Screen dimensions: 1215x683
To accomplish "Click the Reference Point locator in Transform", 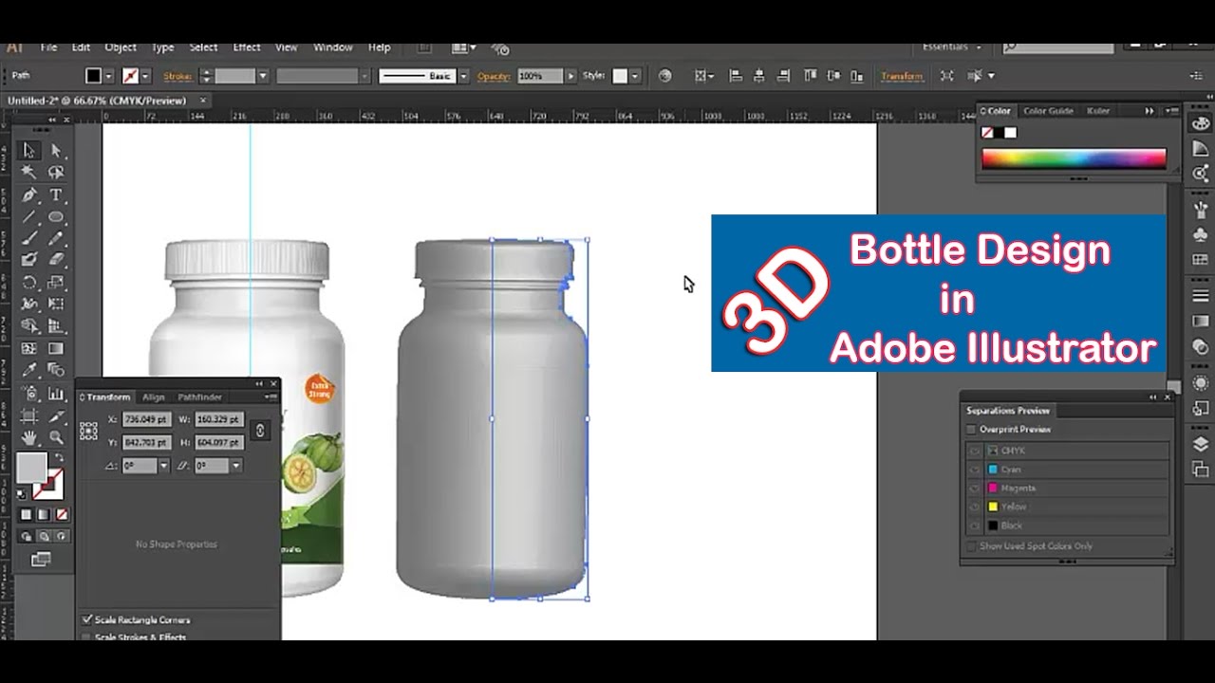I will (x=88, y=431).
